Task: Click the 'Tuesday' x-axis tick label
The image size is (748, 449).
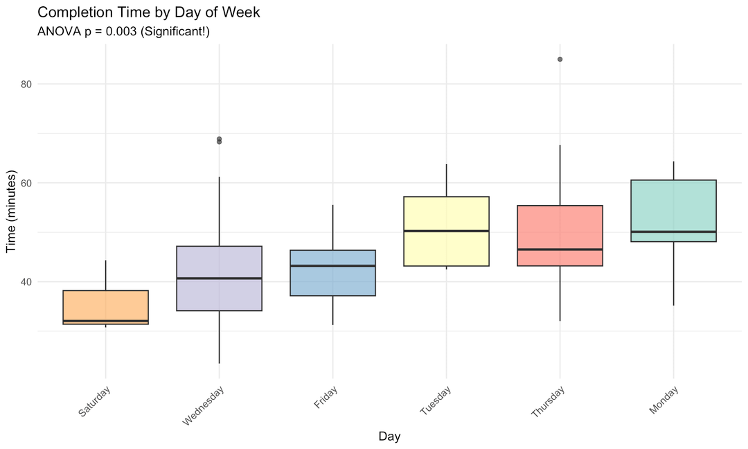Action: 436,401
